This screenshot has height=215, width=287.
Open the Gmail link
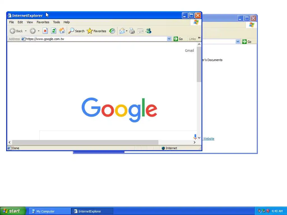189,50
